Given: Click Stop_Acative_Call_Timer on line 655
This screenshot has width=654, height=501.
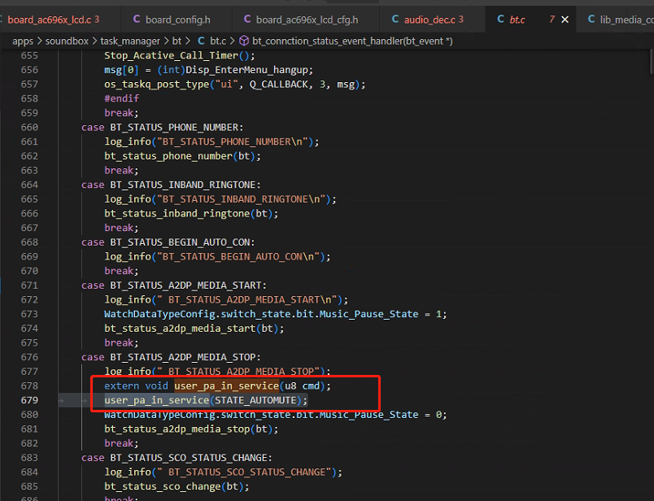Looking at the screenshot, I should click(171, 55).
